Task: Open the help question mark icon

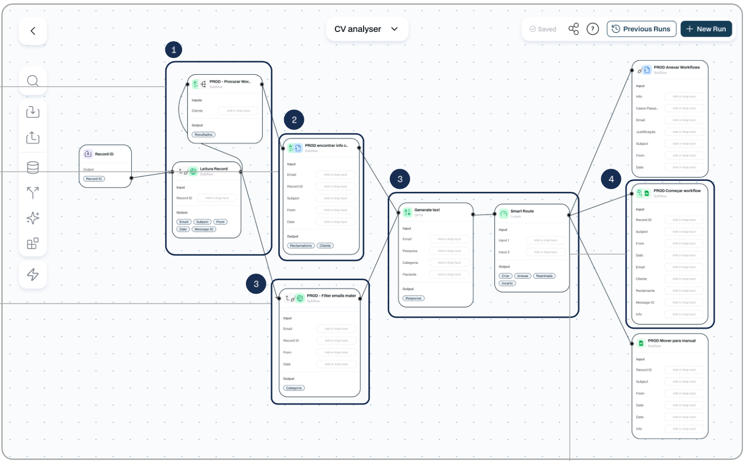Action: point(592,29)
